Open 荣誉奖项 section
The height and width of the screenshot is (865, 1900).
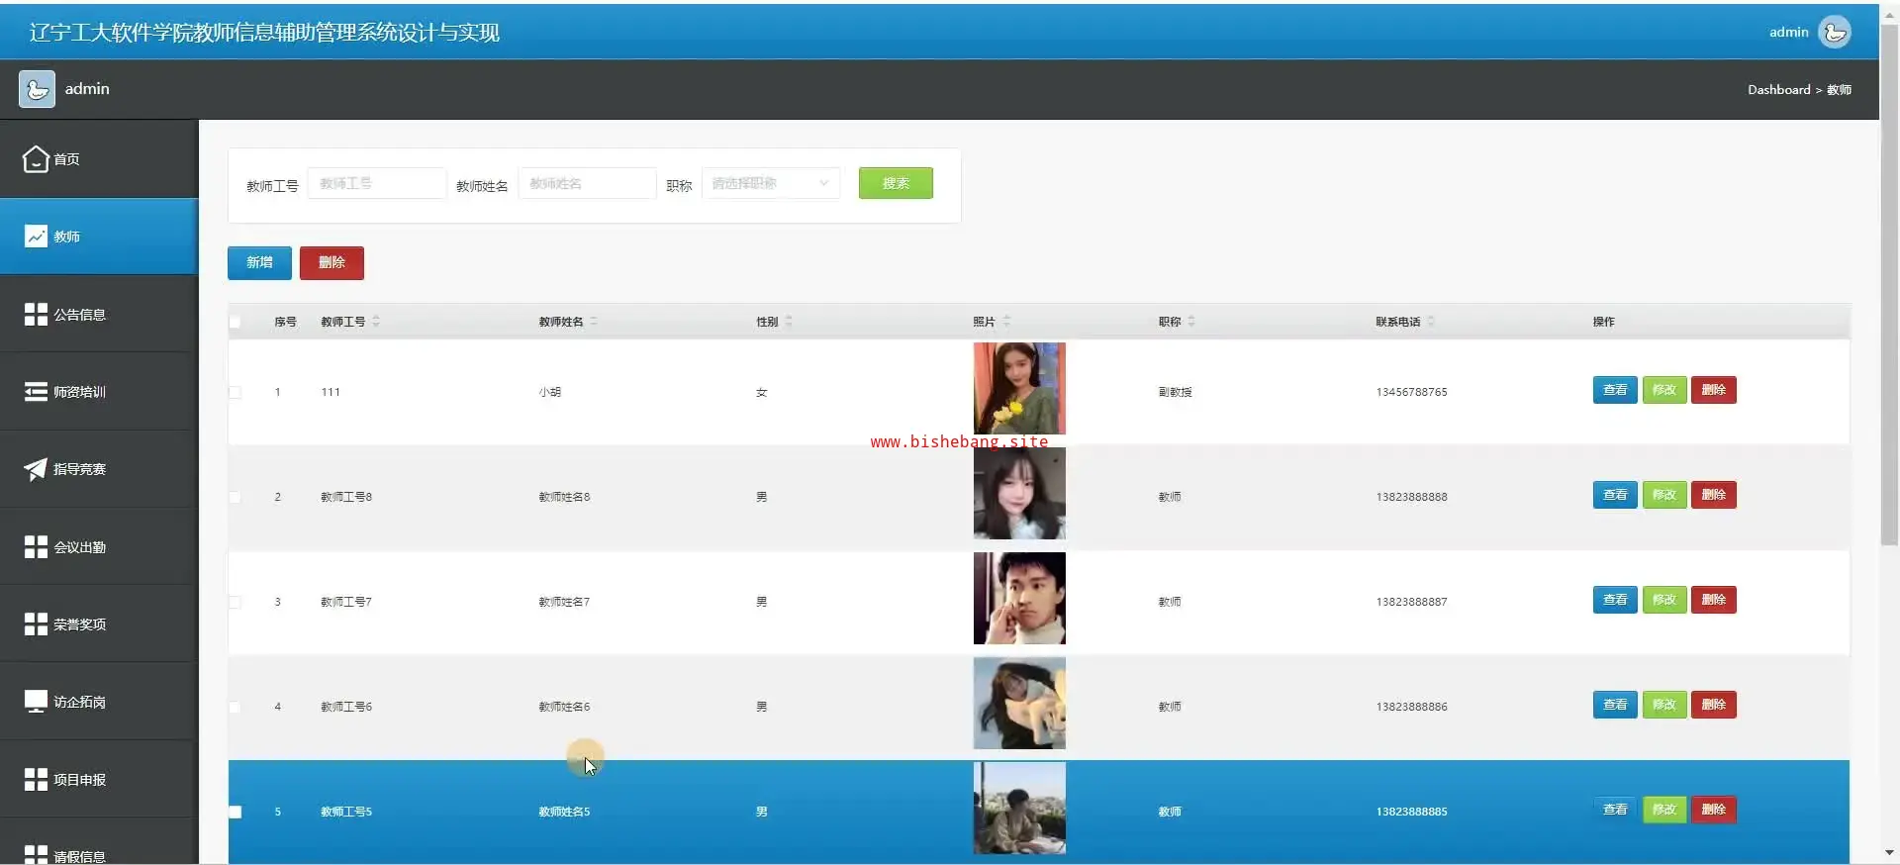pos(99,624)
